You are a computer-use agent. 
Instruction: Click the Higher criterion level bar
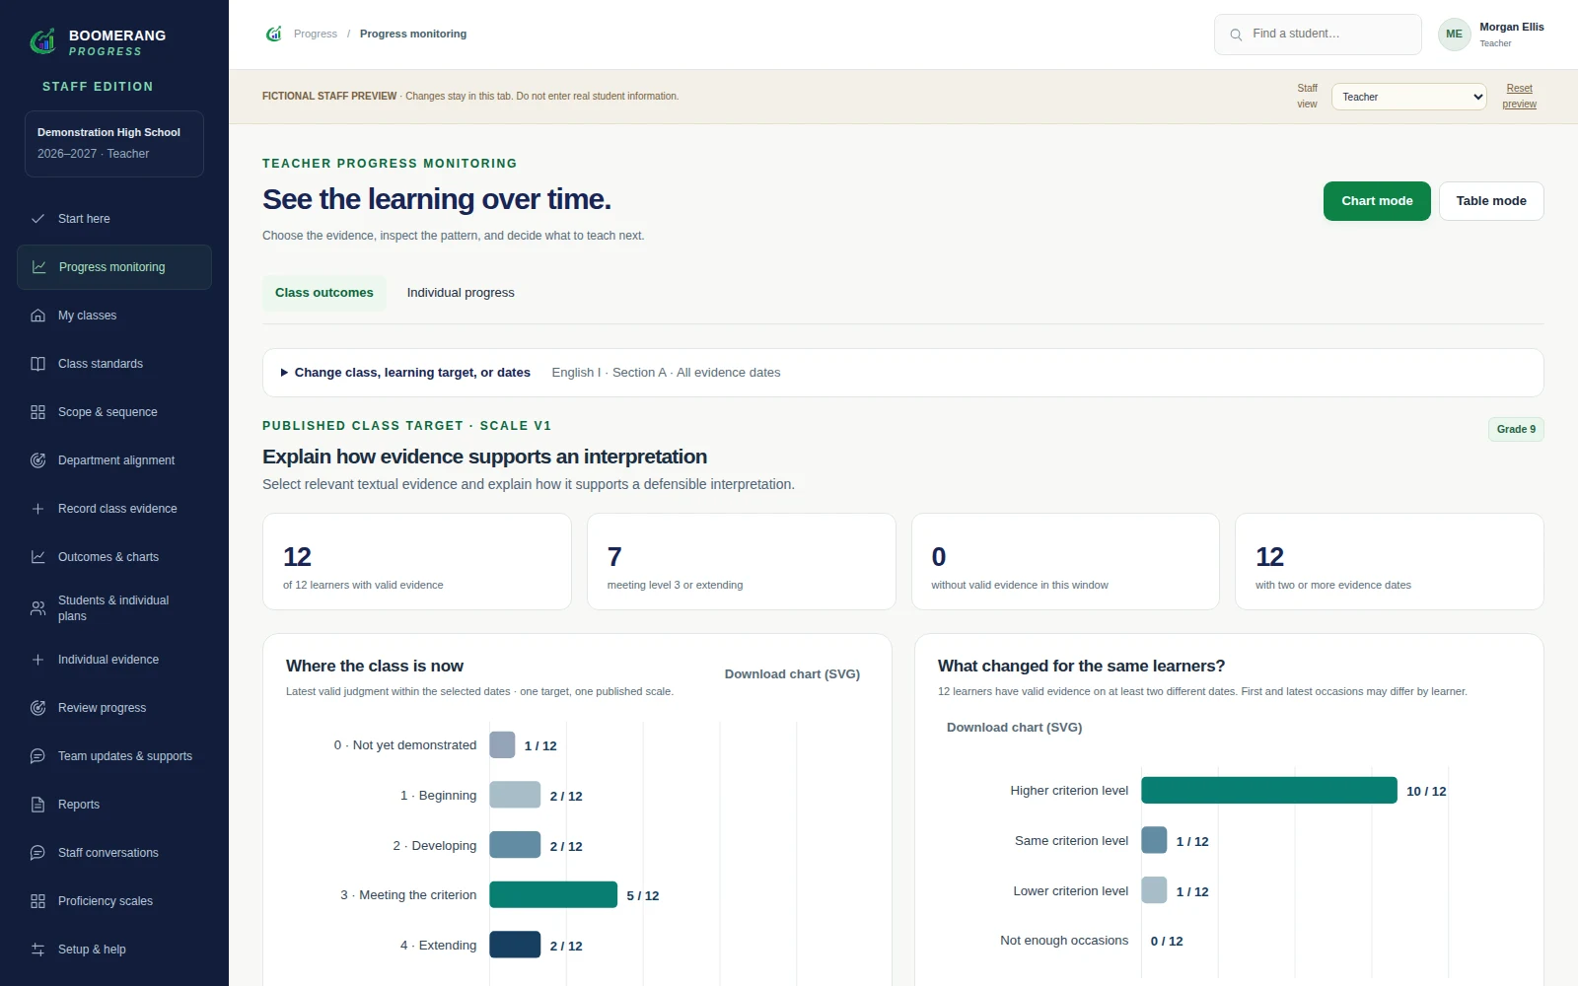[x=1269, y=790]
